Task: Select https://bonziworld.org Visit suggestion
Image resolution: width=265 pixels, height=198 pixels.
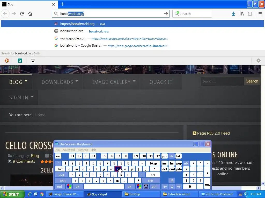Action: pos(132,24)
